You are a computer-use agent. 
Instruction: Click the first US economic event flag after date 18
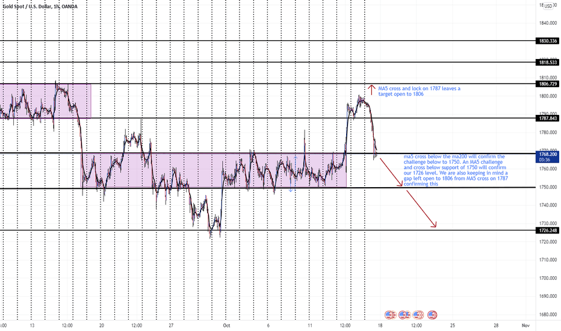389,315
